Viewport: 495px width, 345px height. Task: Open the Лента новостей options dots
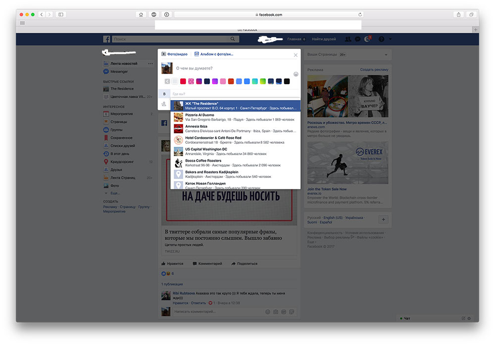point(150,63)
